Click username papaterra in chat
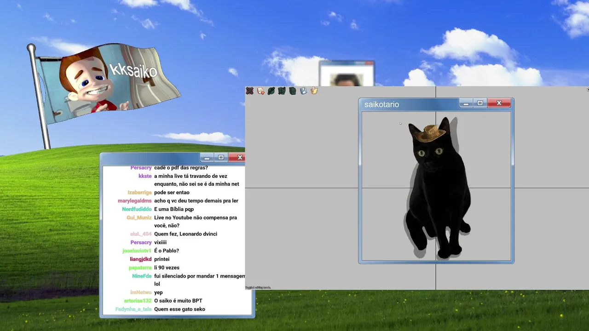The image size is (589, 331). pos(140,268)
